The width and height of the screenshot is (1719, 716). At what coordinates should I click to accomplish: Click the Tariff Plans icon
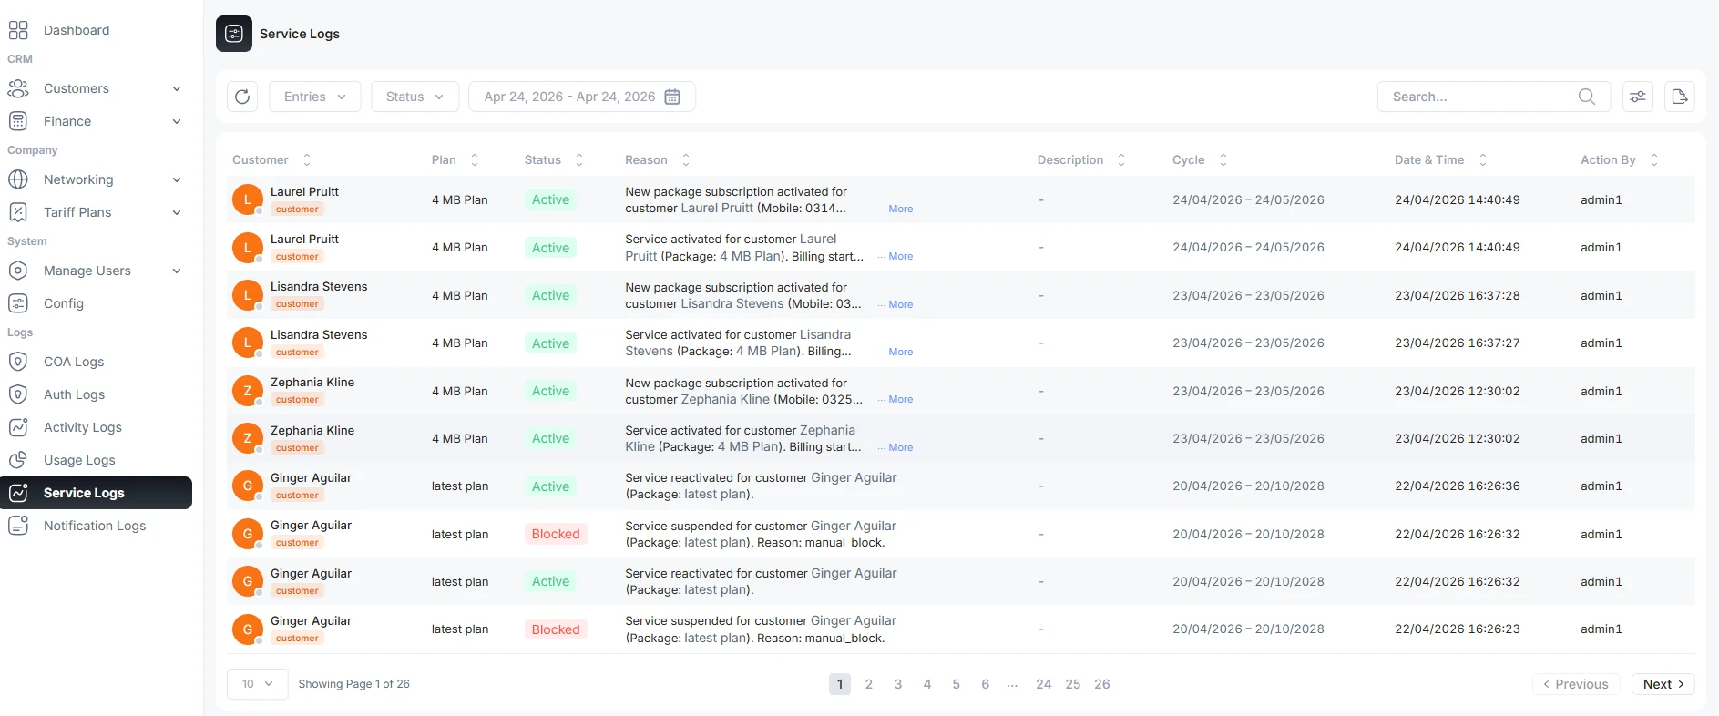coord(18,212)
